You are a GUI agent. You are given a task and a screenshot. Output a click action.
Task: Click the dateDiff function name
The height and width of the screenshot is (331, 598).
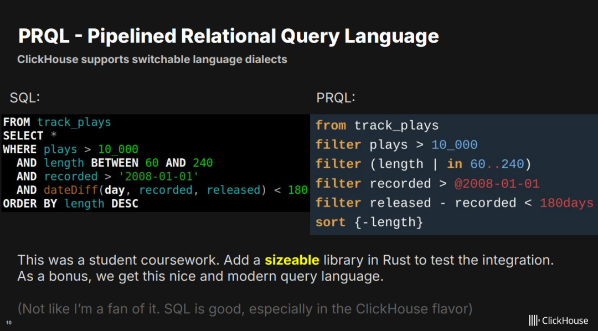click(70, 190)
